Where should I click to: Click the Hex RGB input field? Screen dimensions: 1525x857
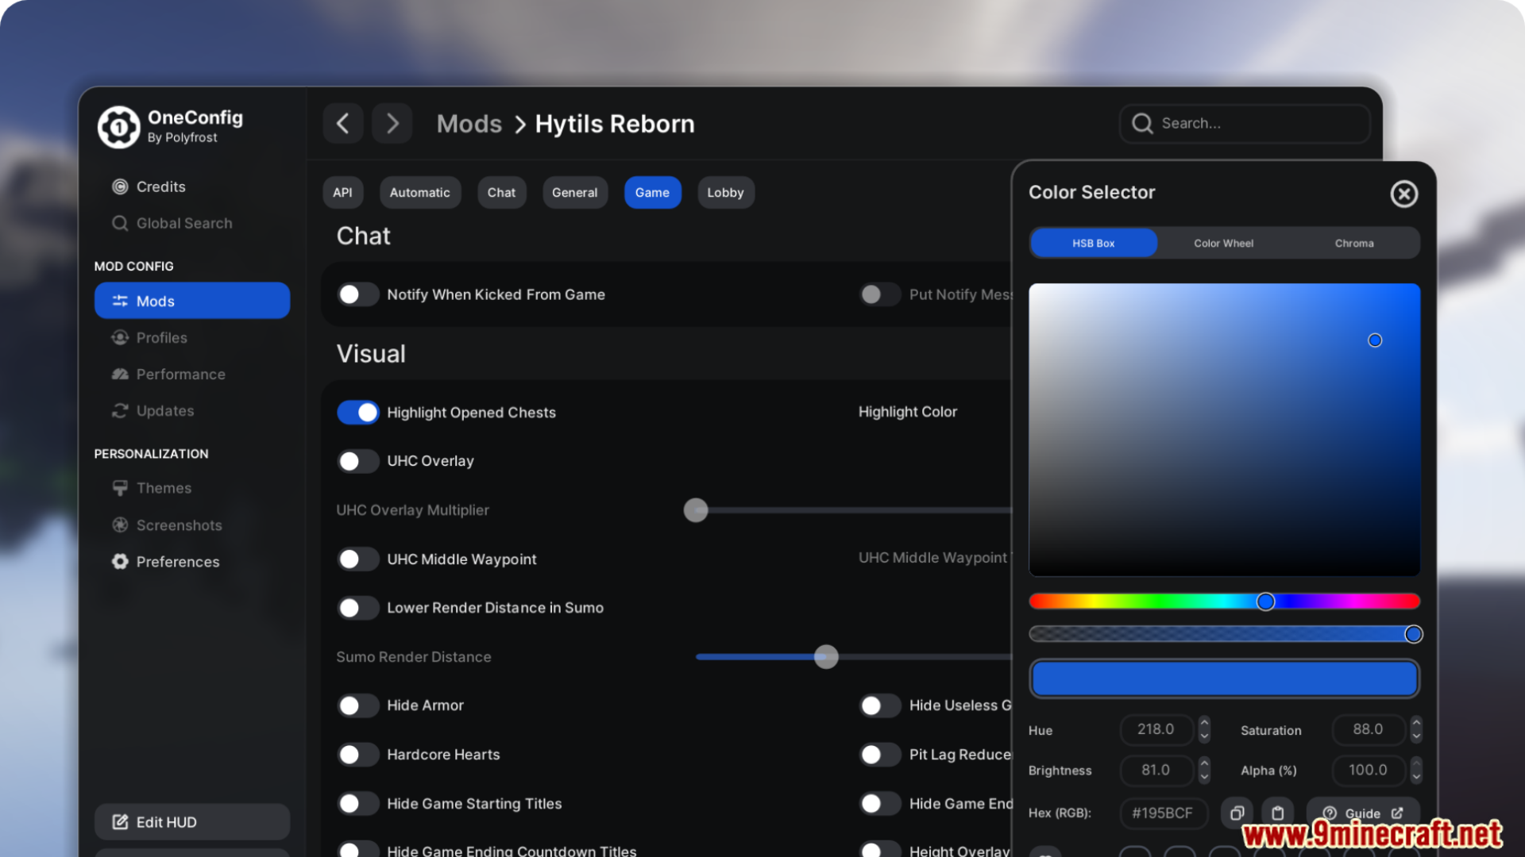pos(1164,813)
